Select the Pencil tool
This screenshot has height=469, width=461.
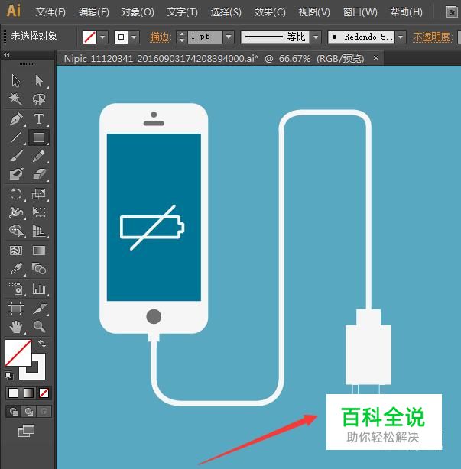point(39,156)
